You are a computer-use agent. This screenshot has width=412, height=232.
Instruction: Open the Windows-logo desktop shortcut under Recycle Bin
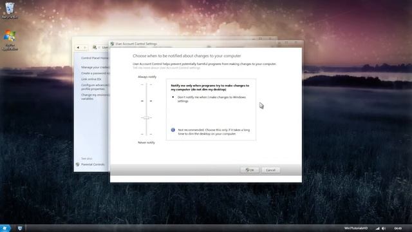10,40
